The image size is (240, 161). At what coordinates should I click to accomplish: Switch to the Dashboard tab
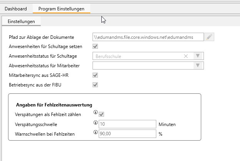[x=16, y=9]
